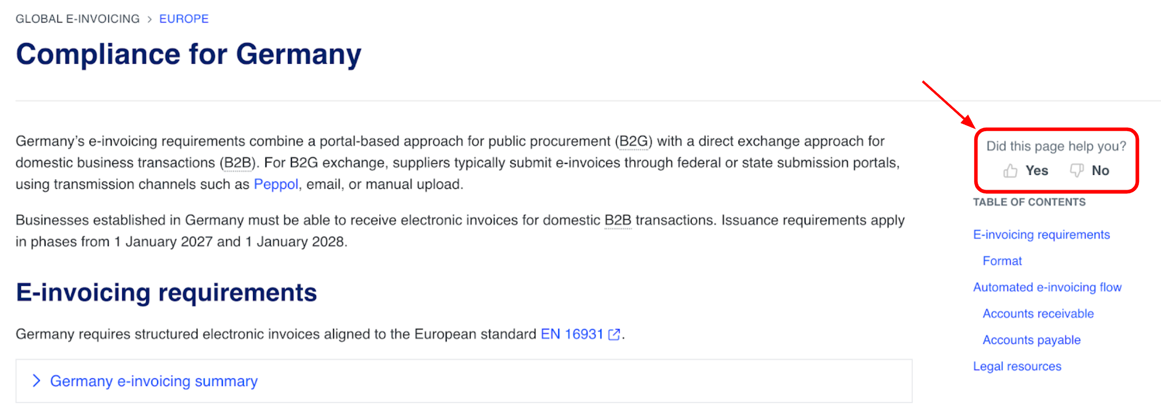Jump to Legal resources in contents
The width and height of the screenshot is (1161, 415).
click(x=1017, y=366)
